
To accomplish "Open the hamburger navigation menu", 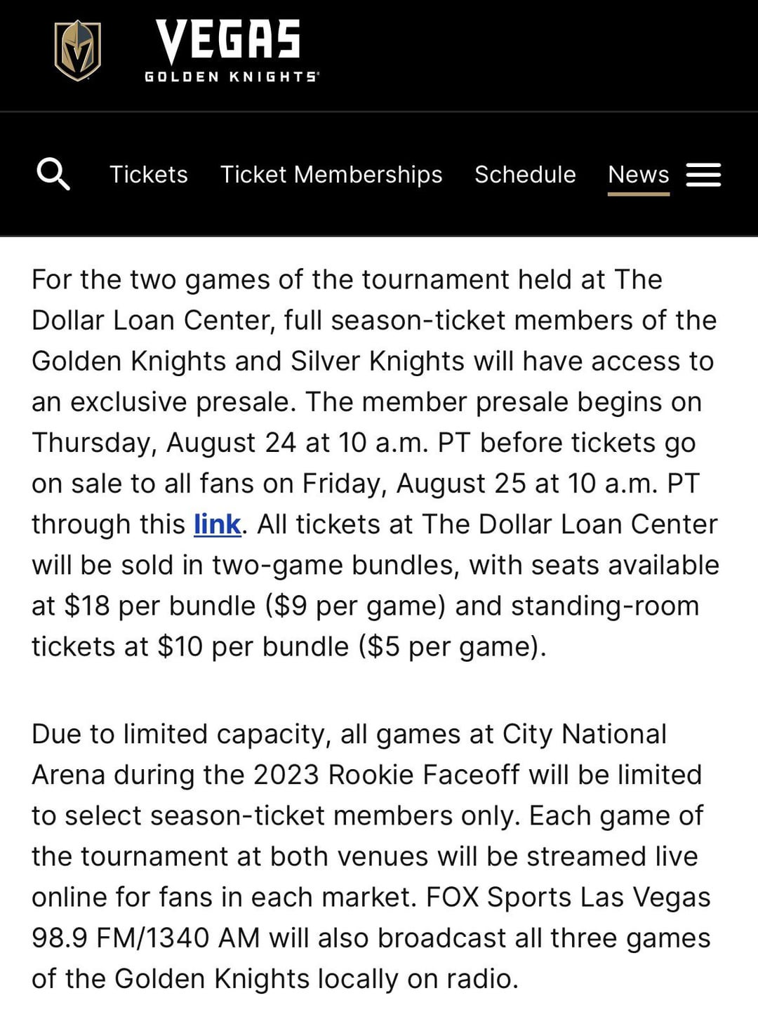I will point(703,175).
